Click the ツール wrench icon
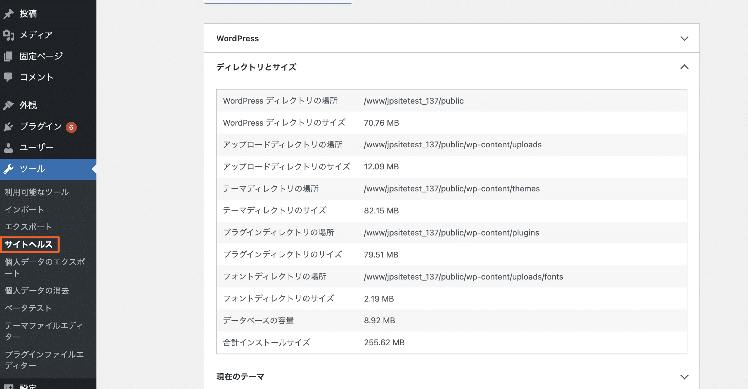 (x=9, y=169)
